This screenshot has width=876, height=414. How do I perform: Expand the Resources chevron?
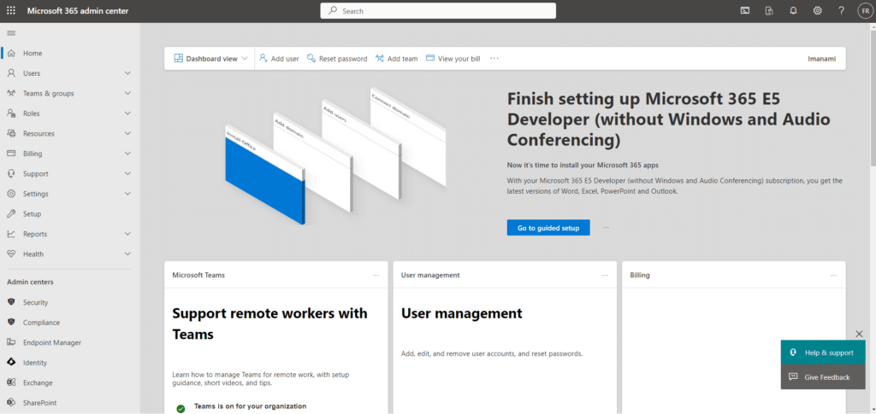pos(127,133)
